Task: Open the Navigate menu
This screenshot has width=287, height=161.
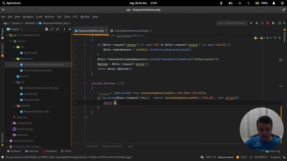Action: (x=28, y=17)
